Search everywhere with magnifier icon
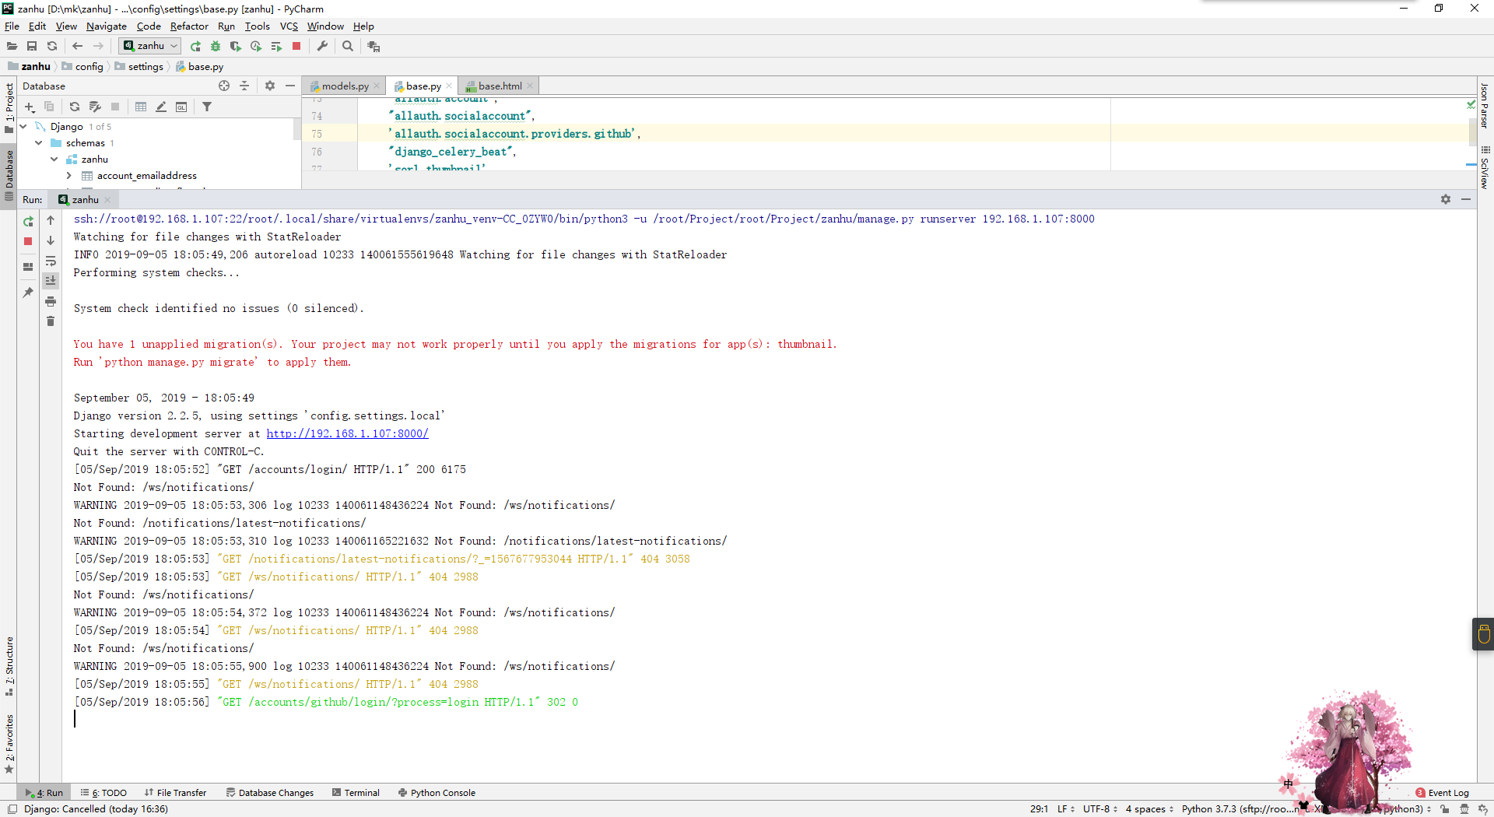Screen dimensions: 1494x817 (348, 47)
